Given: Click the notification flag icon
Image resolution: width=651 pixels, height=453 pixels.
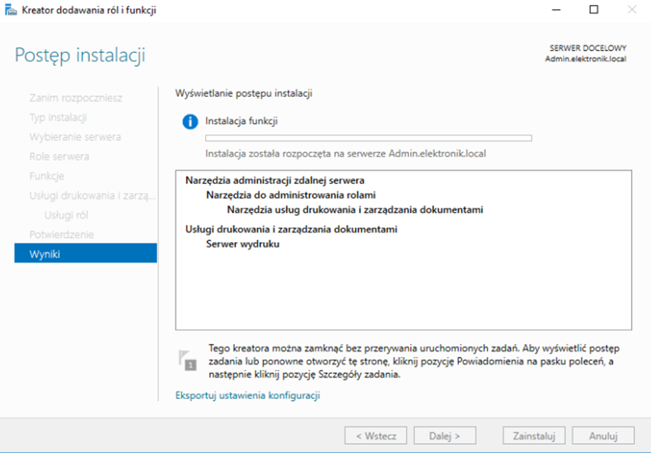Looking at the screenshot, I should [x=186, y=359].
